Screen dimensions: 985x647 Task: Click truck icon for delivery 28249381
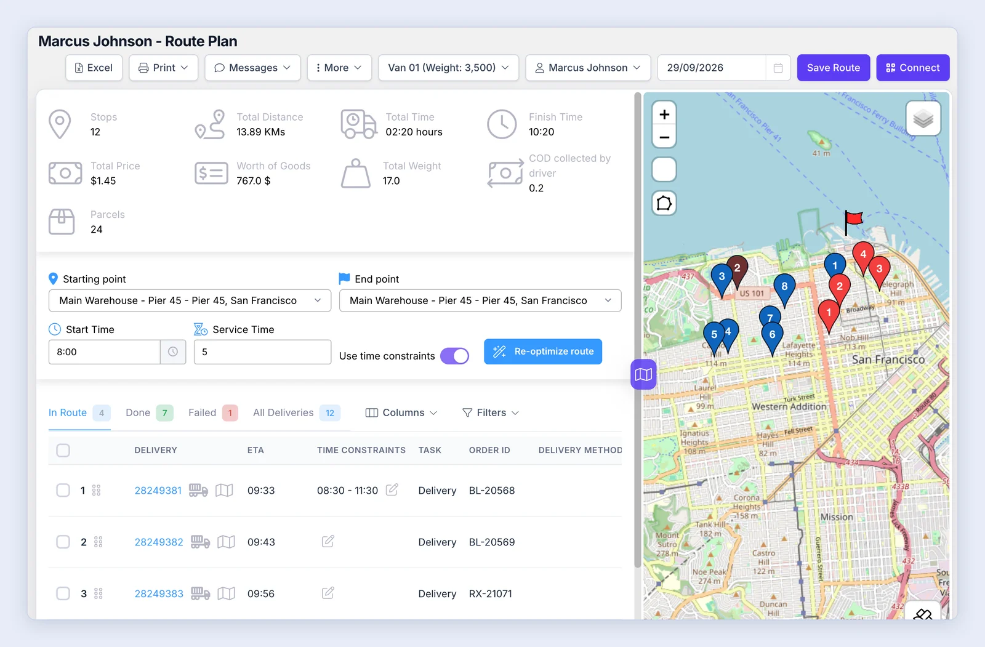point(198,490)
